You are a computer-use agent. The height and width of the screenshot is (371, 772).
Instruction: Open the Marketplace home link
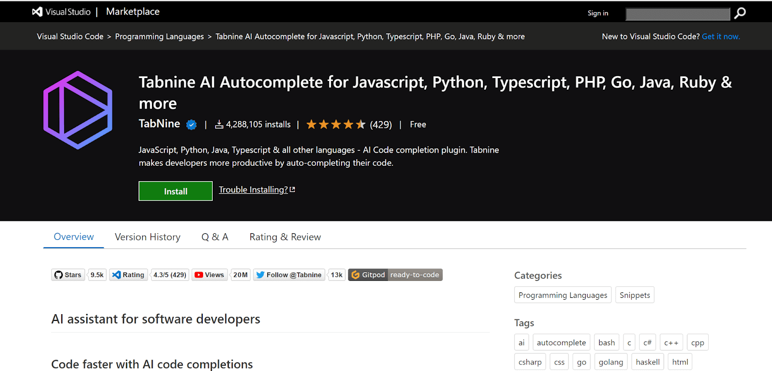[x=133, y=12]
